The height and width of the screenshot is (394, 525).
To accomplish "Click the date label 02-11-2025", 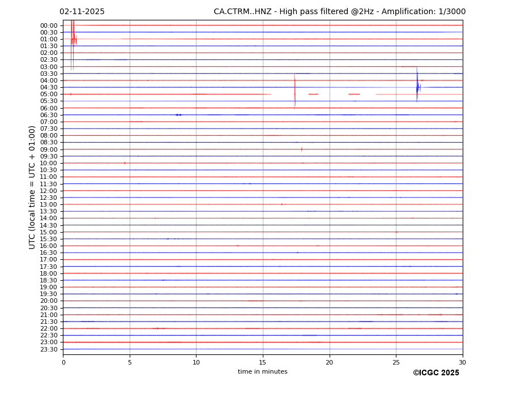I will coord(82,12).
